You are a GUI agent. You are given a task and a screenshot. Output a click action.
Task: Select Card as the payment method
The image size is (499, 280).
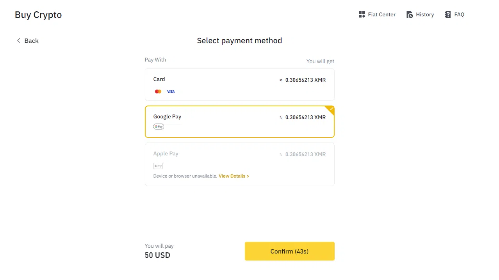239,85
